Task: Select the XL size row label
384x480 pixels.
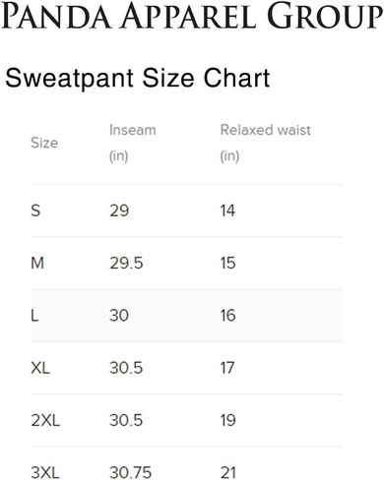Action: [x=40, y=368]
